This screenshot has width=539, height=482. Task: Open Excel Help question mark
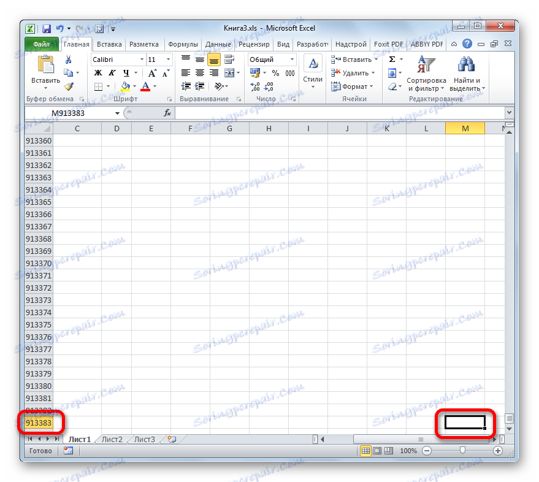[x=467, y=44]
